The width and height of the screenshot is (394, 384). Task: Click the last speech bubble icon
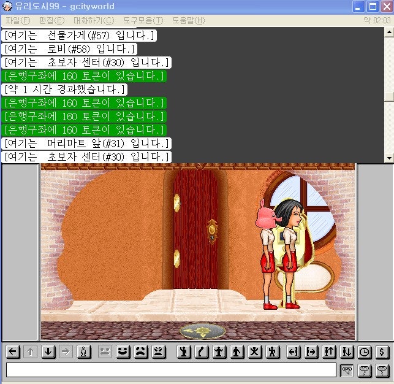(x=382, y=370)
